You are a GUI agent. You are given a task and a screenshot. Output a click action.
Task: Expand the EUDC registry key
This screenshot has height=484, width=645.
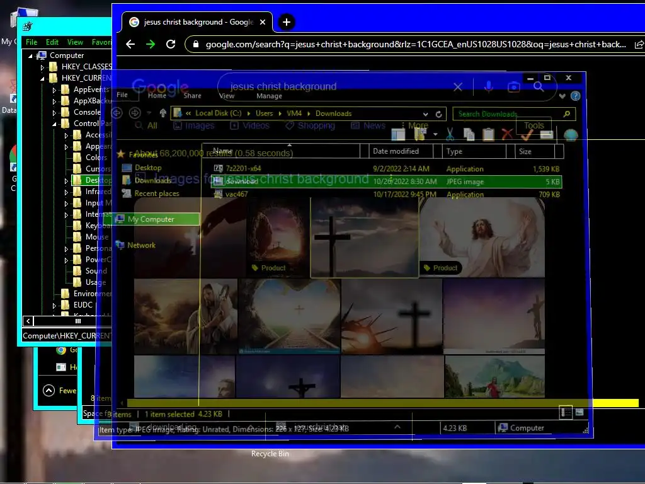click(54, 305)
